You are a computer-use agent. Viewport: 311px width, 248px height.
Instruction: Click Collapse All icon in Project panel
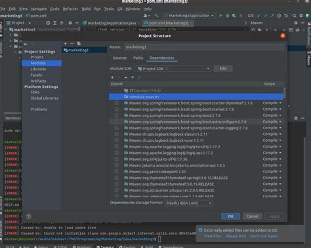62,23
